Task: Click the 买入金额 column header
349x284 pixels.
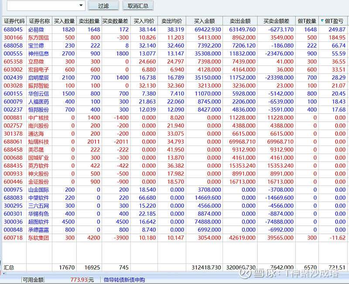Action: 204,21
